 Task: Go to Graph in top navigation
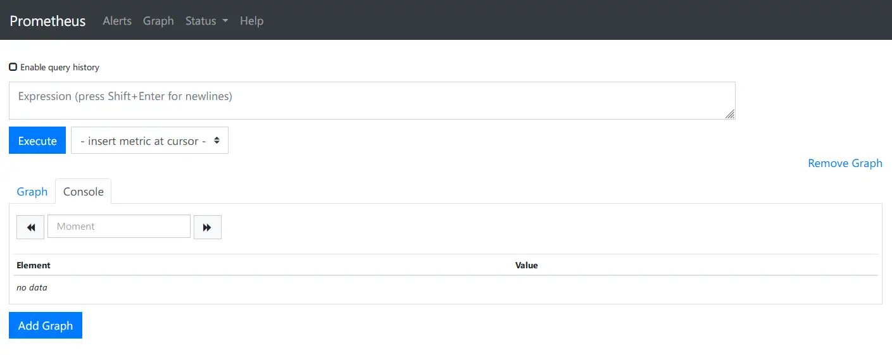(158, 21)
